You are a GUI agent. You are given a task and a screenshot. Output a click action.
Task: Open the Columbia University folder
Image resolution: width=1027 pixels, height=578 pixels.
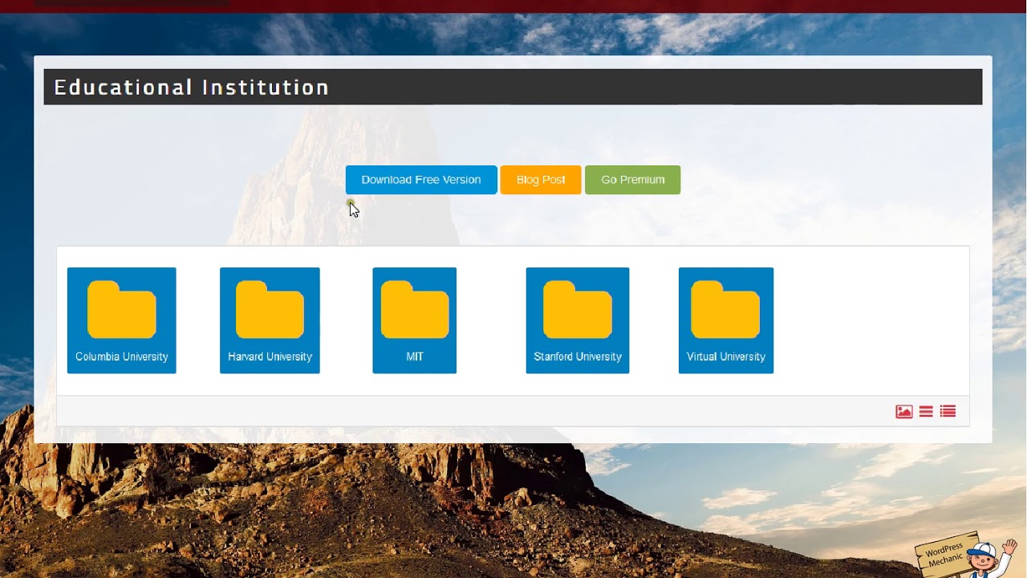(x=121, y=320)
